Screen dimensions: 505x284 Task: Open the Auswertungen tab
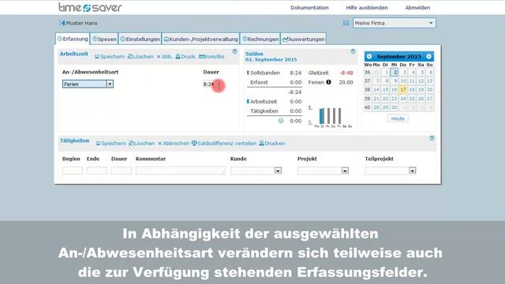(x=303, y=39)
